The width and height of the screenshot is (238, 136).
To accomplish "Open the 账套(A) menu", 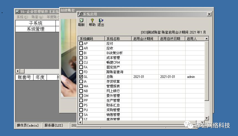I will tap(37, 17).
